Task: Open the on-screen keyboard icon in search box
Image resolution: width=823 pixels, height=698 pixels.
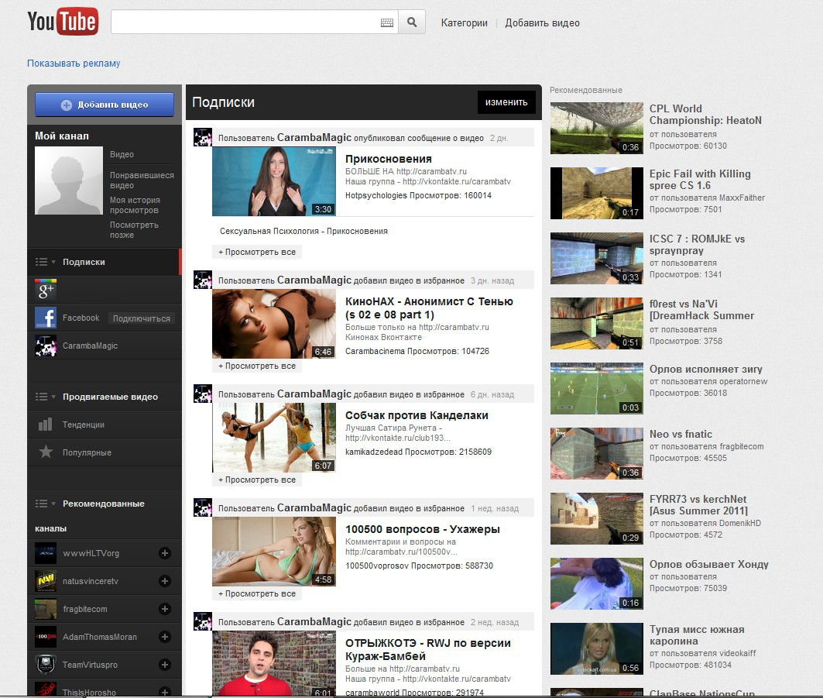Action: pyautogui.click(x=387, y=22)
